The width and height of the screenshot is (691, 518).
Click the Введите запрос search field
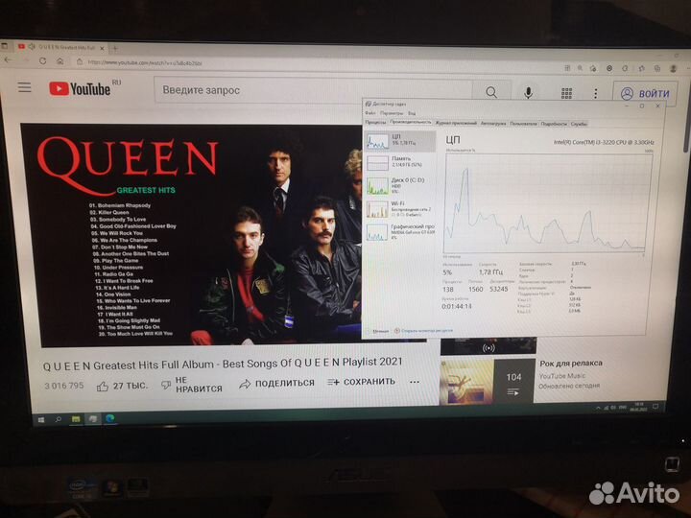(313, 91)
